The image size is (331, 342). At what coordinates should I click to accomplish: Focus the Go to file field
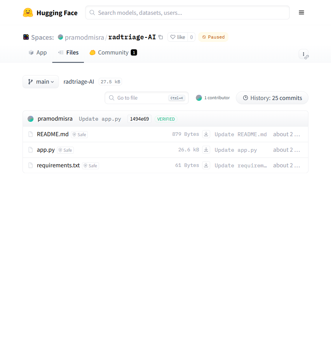tap(142, 98)
